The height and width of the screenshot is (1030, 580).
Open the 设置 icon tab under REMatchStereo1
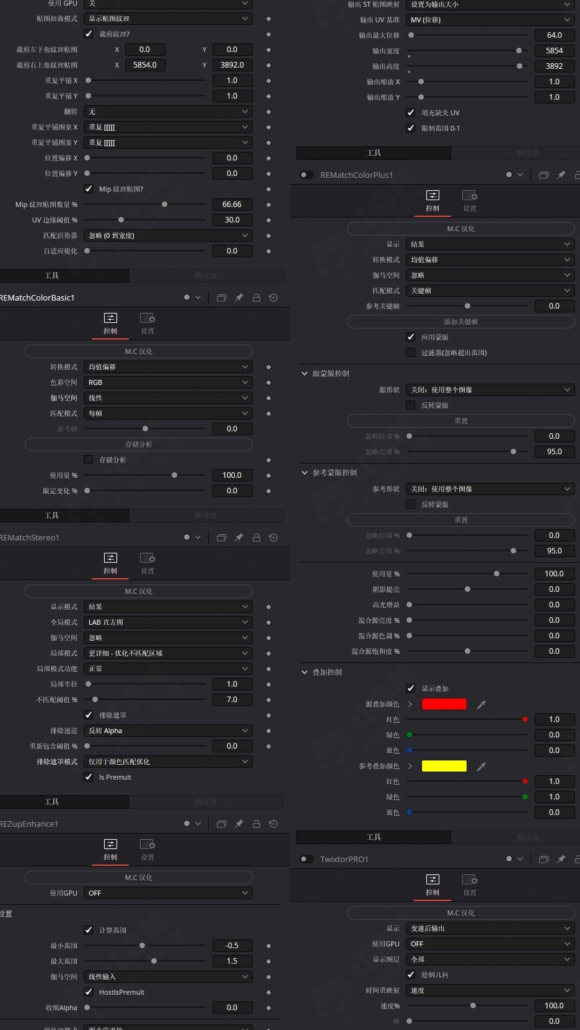tap(147, 563)
